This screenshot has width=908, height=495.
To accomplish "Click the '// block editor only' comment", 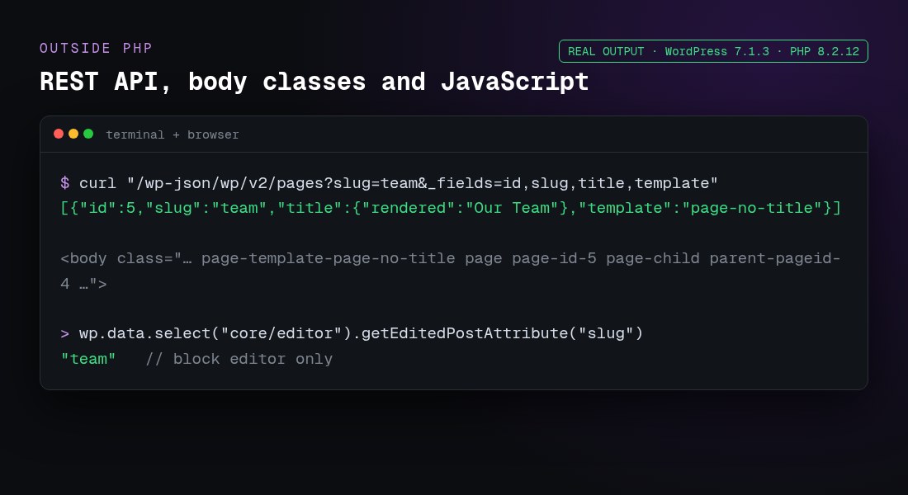I will click(x=239, y=359).
